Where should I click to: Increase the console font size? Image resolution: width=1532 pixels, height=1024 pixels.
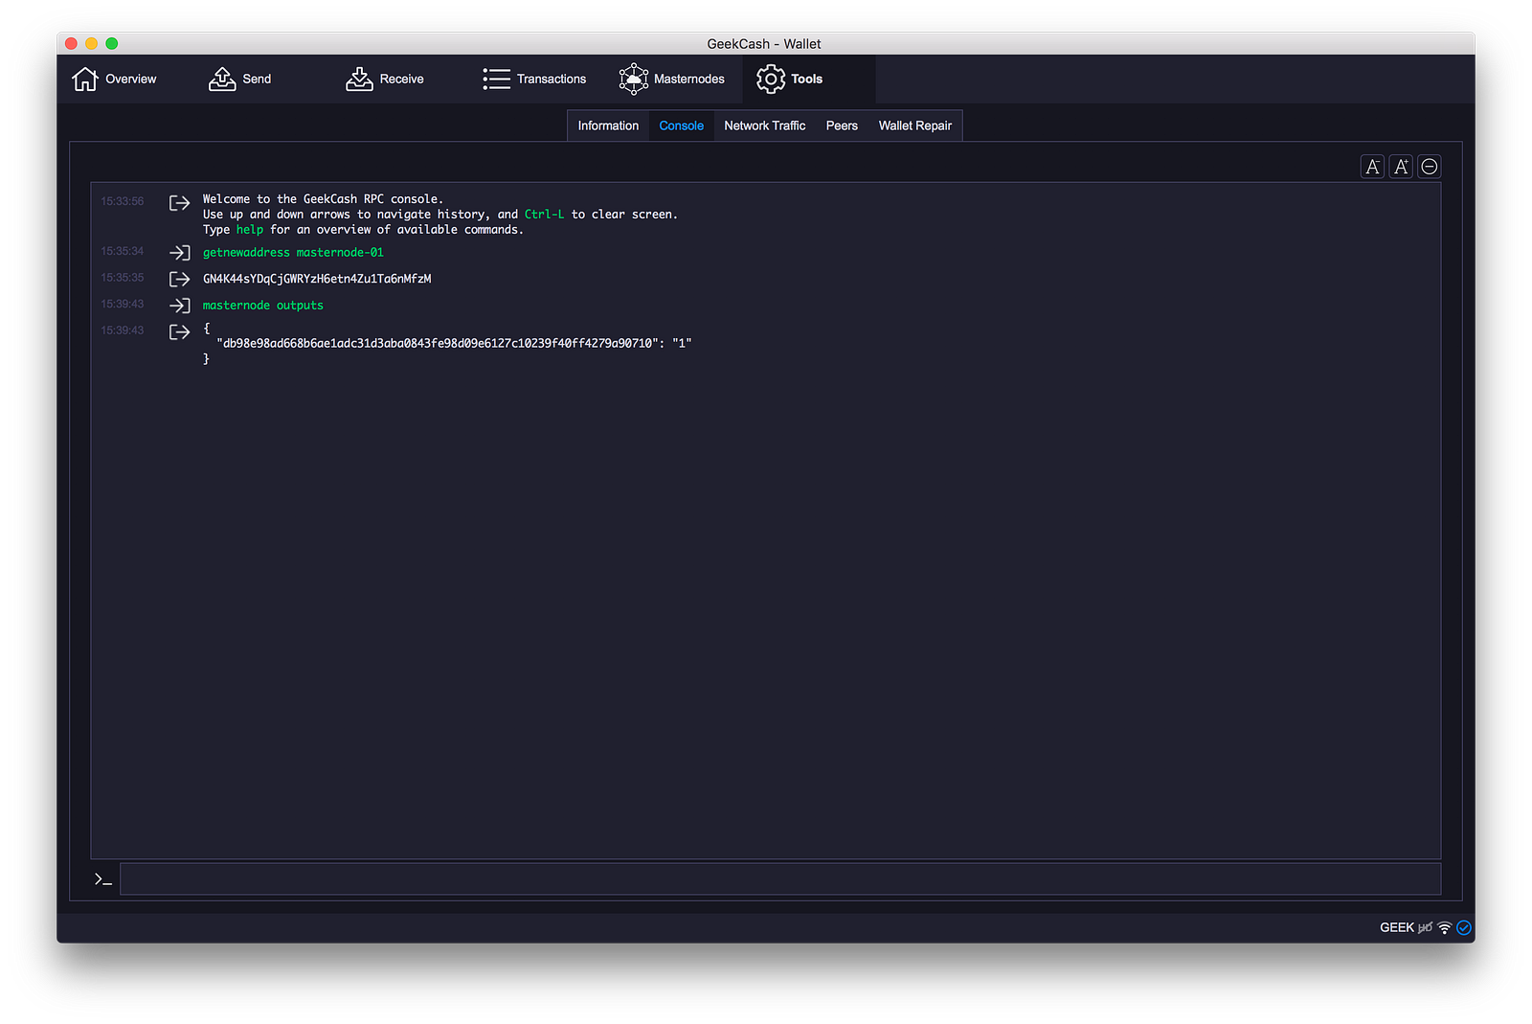tap(1401, 167)
